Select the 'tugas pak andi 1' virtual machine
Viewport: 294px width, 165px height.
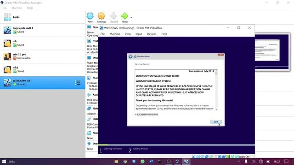[43, 30]
